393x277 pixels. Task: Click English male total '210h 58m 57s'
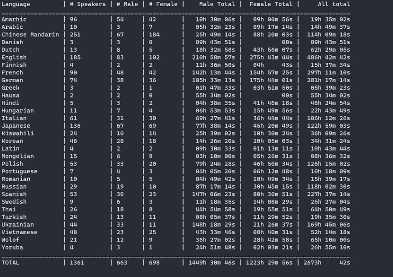pos(214,57)
